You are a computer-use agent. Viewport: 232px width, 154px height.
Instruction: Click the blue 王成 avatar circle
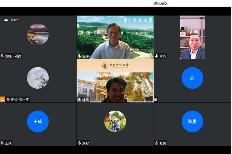coord(38,121)
